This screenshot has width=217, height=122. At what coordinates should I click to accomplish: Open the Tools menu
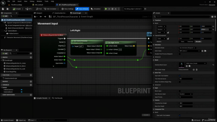click(46, 1)
